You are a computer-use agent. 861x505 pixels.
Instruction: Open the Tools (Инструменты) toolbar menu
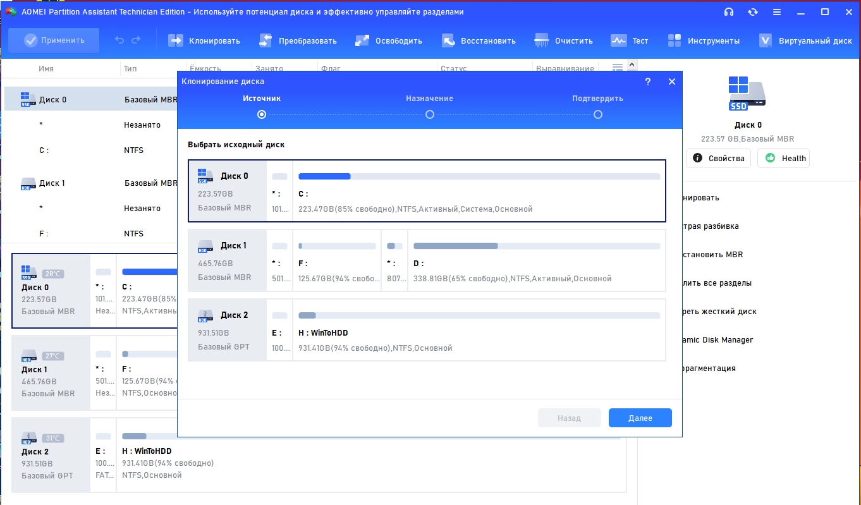(x=704, y=40)
